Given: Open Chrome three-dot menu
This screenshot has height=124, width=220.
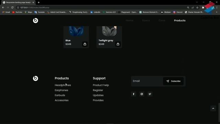Looking at the screenshot, I should (x=217, y=8).
